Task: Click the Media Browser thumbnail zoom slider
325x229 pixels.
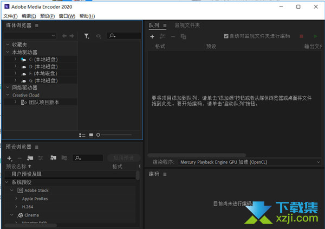Action: (x=114, y=135)
